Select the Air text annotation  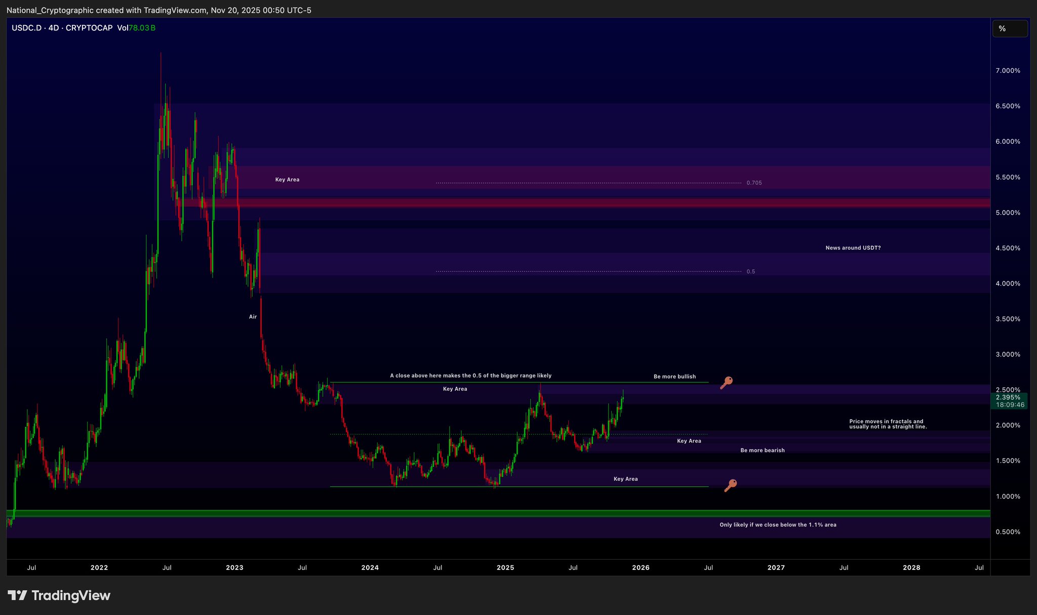click(x=253, y=317)
